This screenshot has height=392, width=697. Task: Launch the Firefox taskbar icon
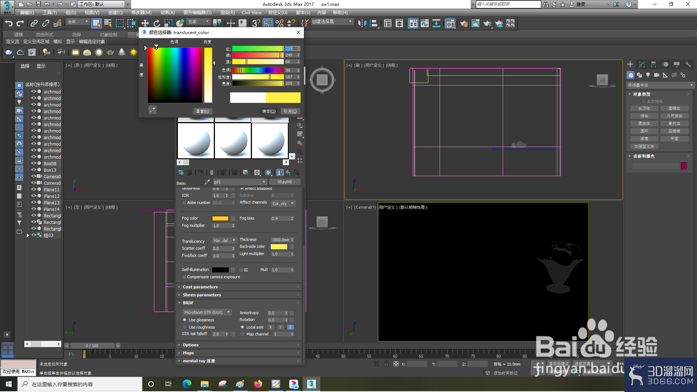258,384
